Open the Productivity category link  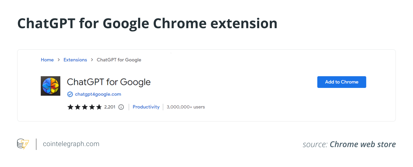pyautogui.click(x=146, y=107)
